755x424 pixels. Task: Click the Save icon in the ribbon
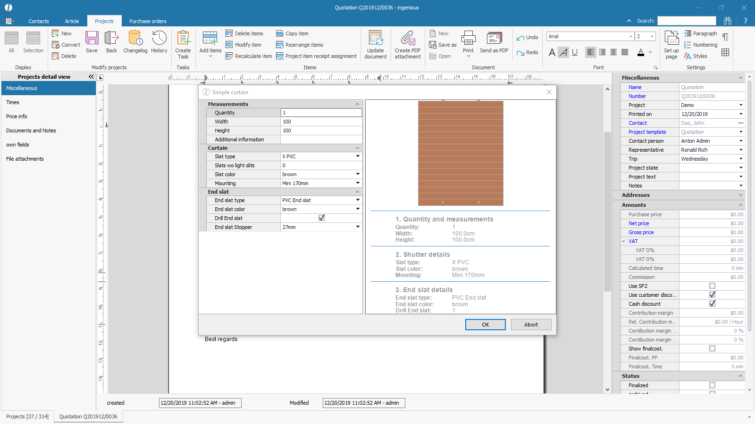pyautogui.click(x=92, y=42)
